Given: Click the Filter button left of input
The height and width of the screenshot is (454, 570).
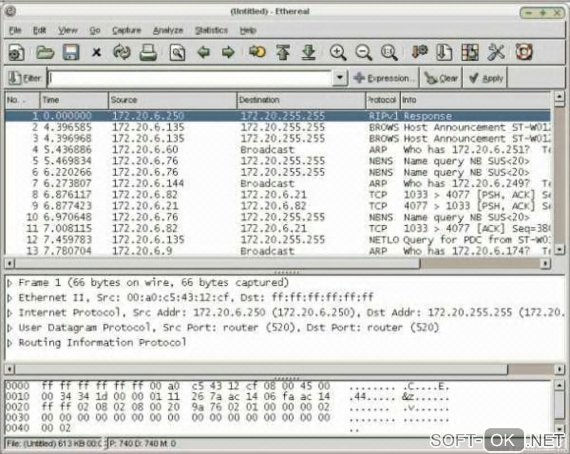Looking at the screenshot, I should (x=25, y=78).
